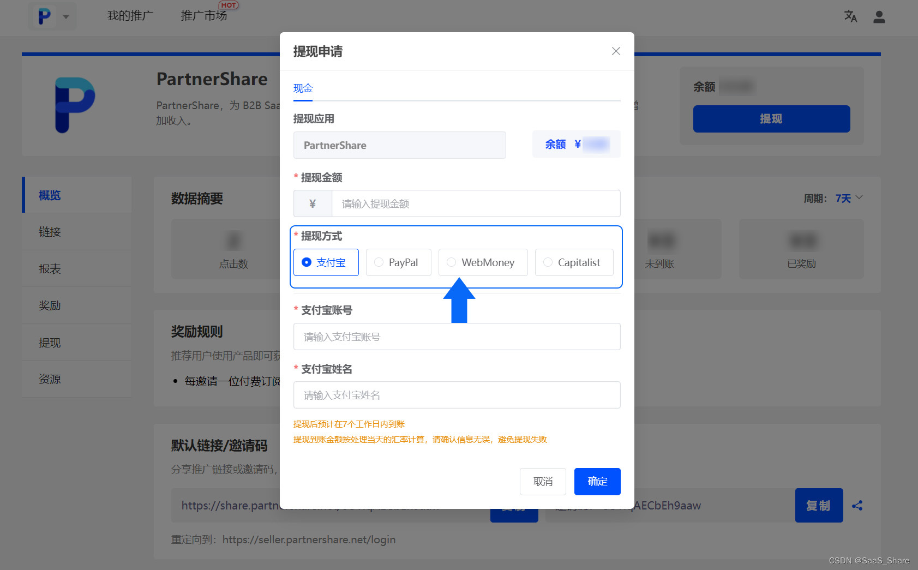
Task: Click the share icon next to 复制
Action: pyautogui.click(x=857, y=506)
